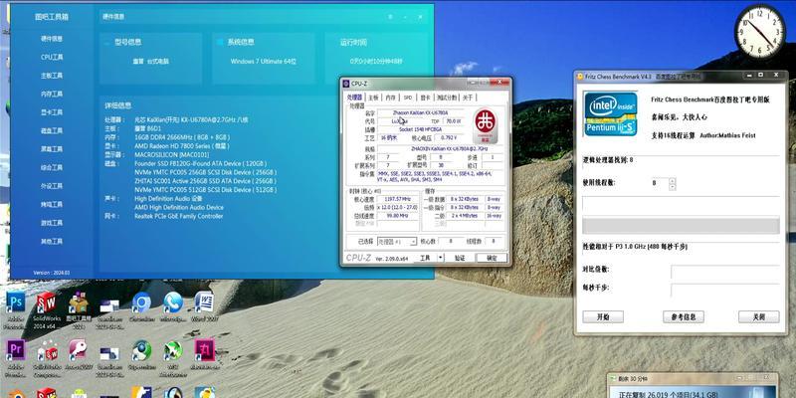Click the 关闭 button in Fritz Benchmark

click(758, 316)
